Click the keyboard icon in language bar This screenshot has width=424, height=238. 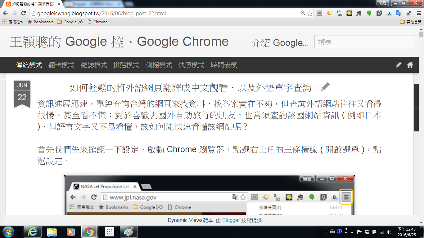point(332,231)
